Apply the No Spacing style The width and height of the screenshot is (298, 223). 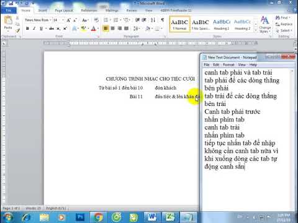(x=201, y=24)
